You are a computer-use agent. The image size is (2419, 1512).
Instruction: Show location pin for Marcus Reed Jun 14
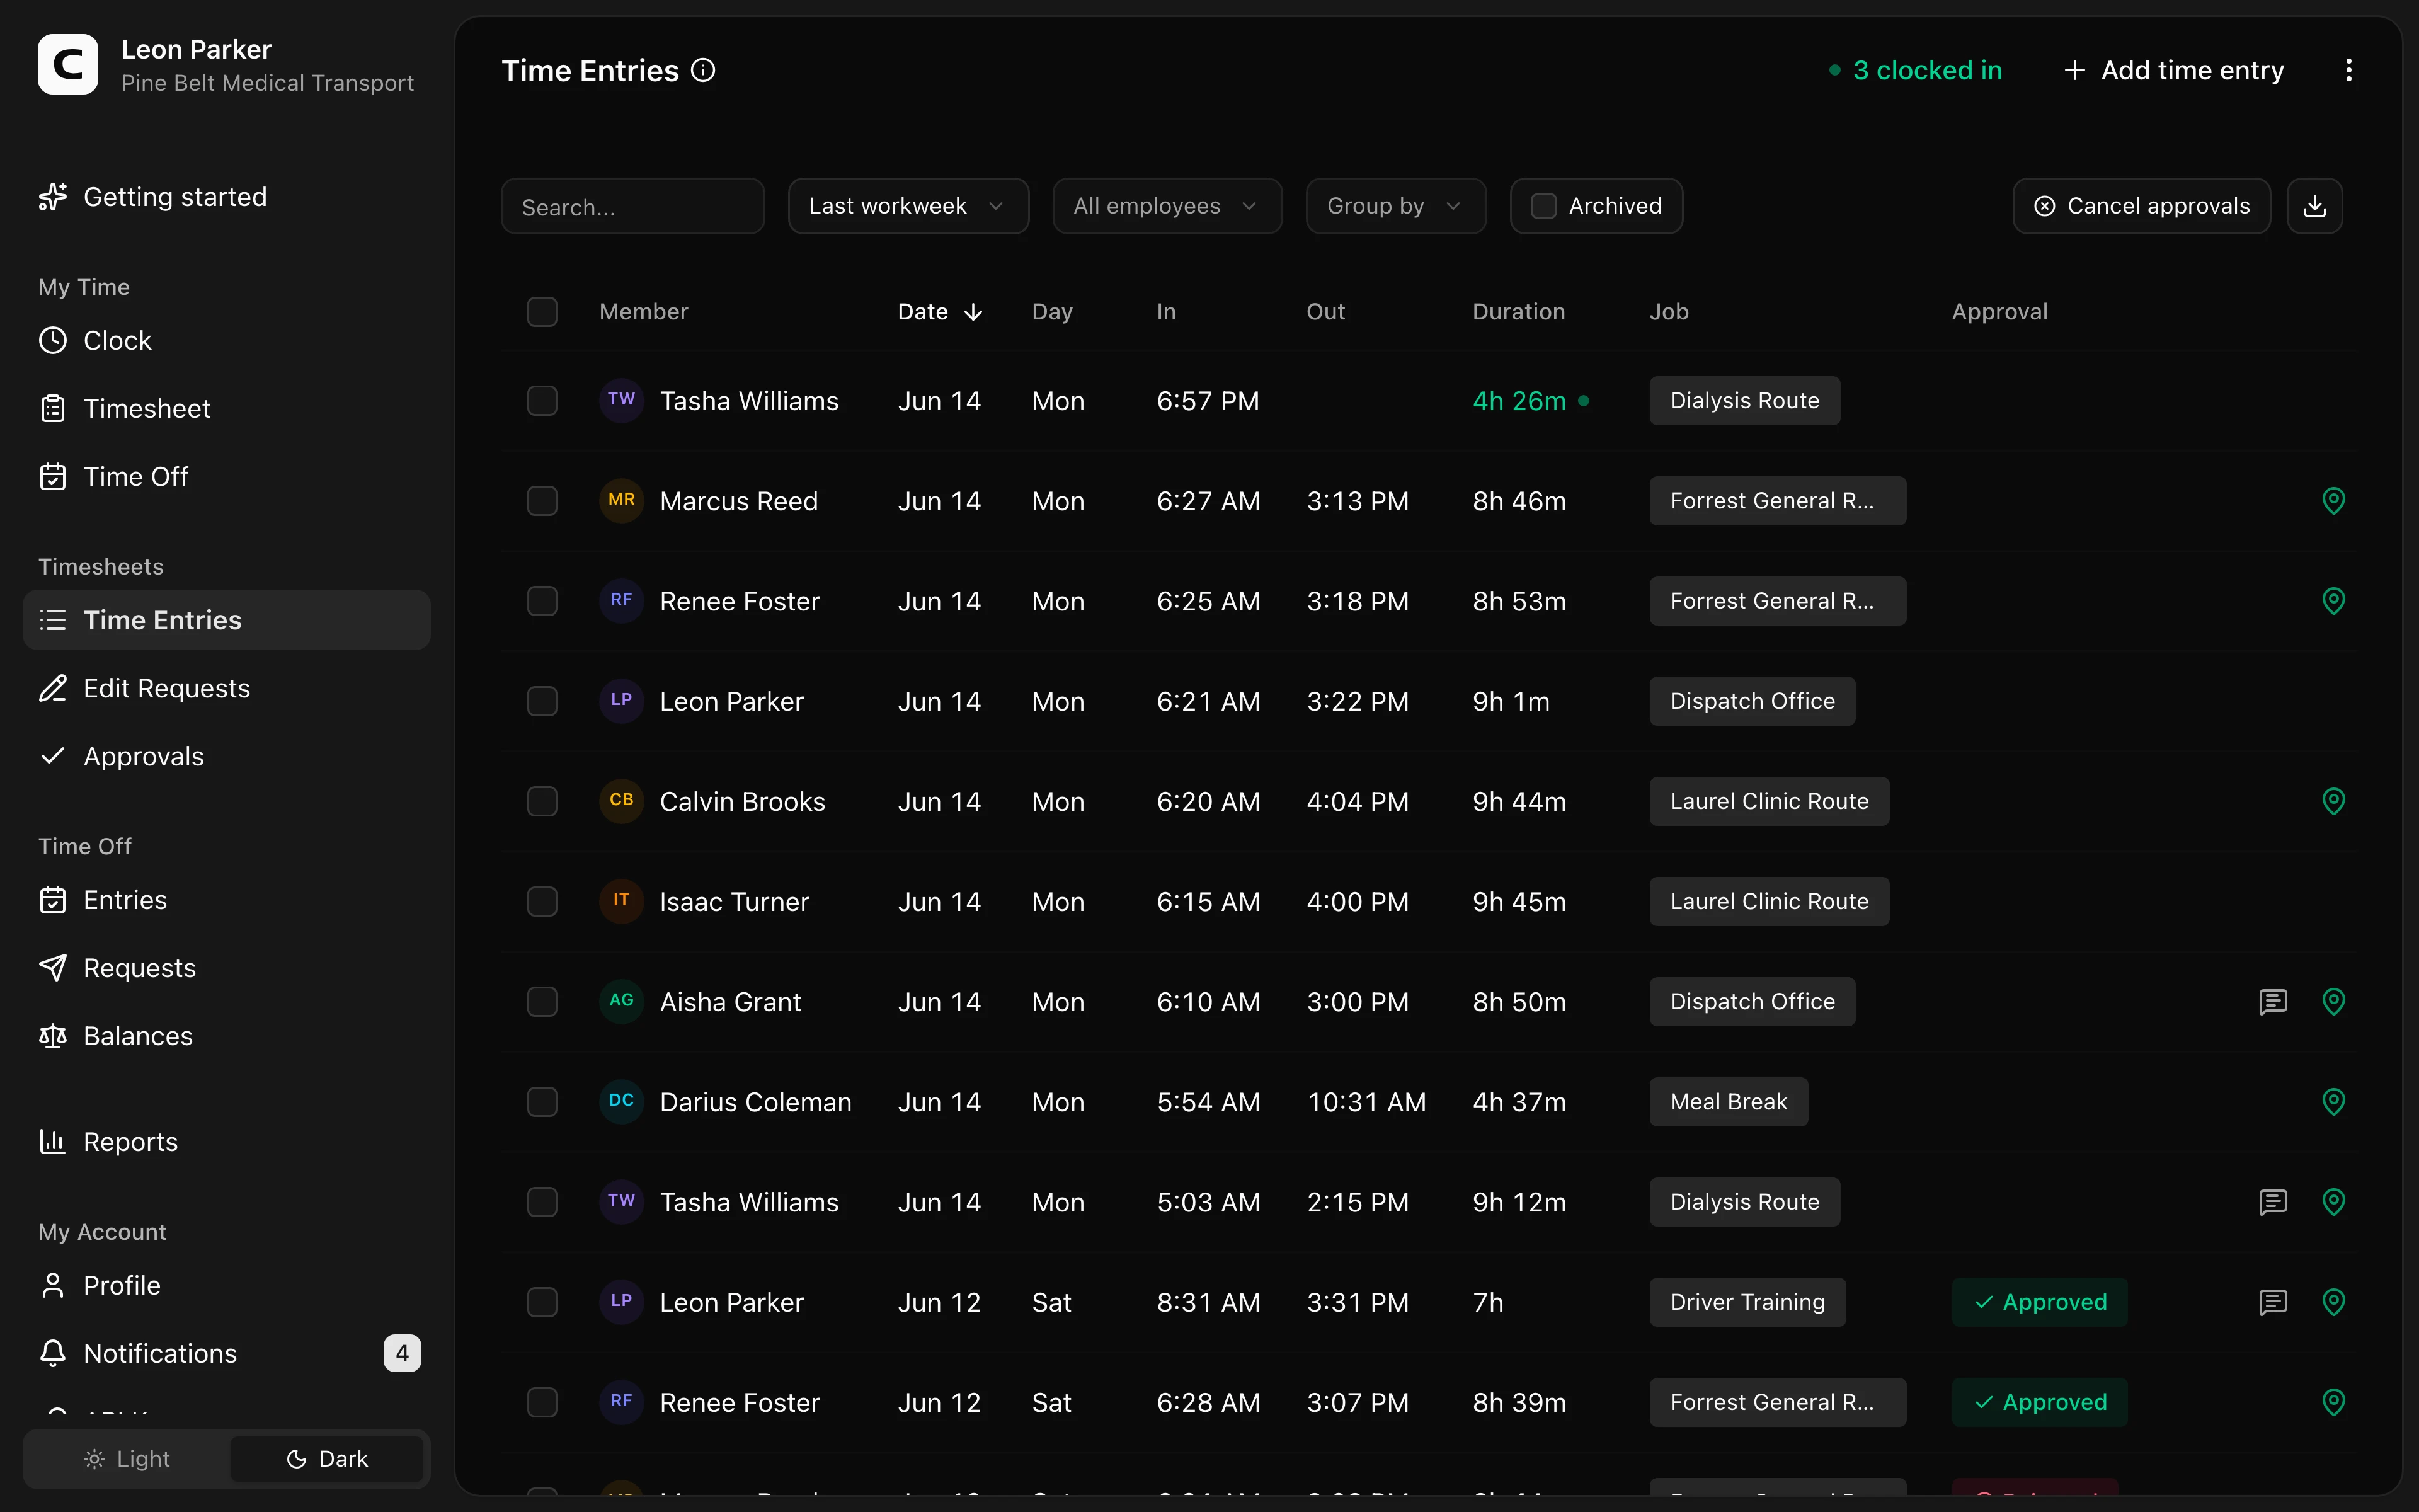click(x=2333, y=501)
